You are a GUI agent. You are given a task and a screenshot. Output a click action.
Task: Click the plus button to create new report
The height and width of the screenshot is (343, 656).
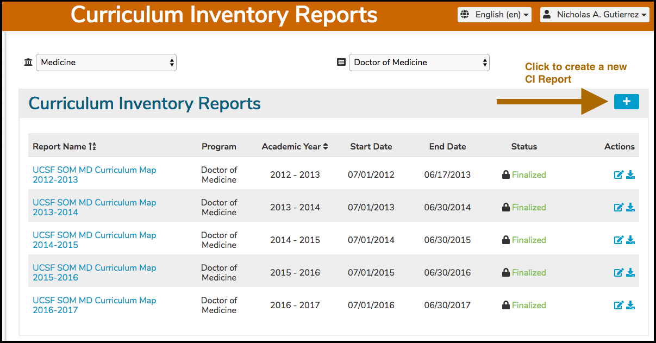point(626,102)
